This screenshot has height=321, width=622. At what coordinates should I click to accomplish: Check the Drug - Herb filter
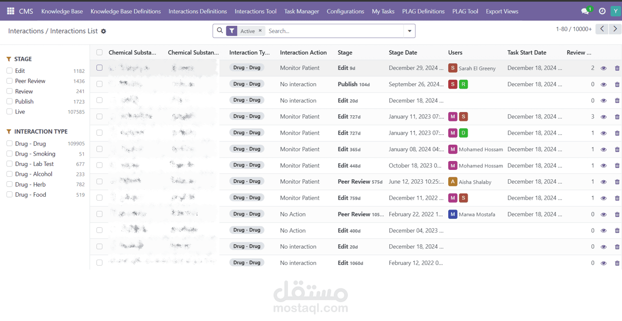pyautogui.click(x=9, y=184)
